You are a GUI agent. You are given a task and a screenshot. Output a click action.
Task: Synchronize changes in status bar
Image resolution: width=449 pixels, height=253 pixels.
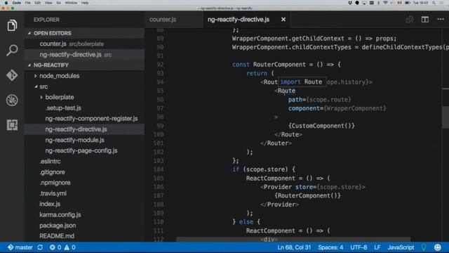click(x=40, y=247)
